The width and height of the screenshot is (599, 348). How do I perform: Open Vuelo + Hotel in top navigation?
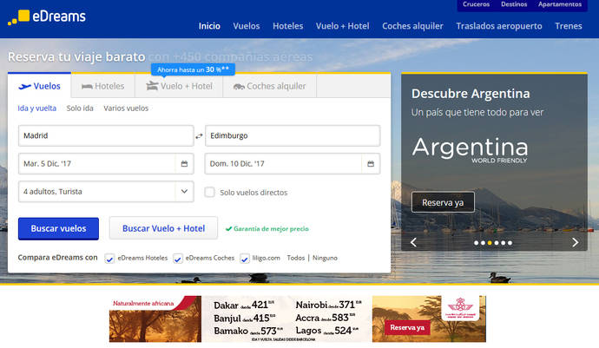[x=343, y=26]
